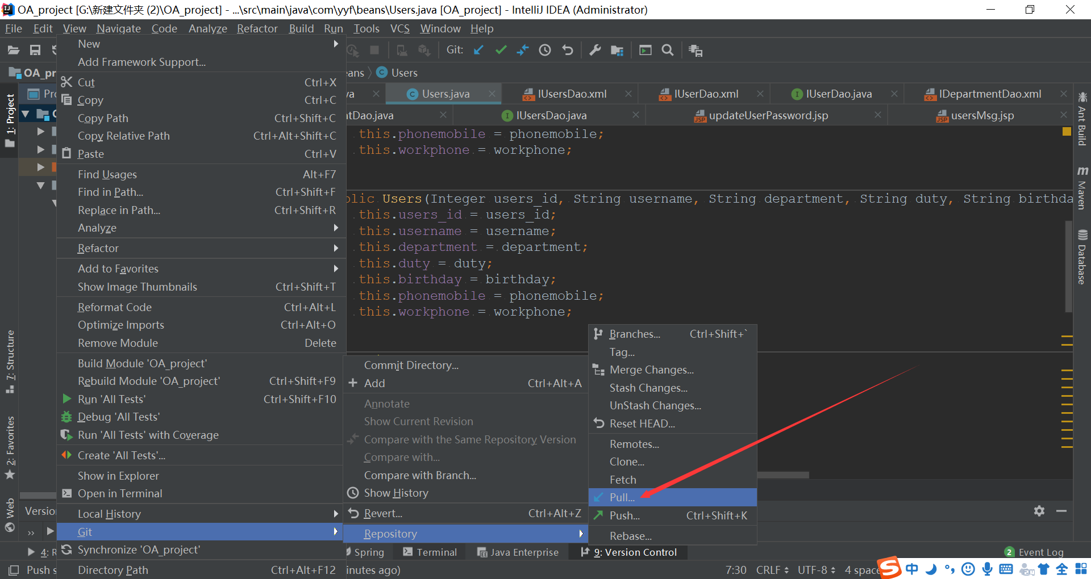This screenshot has width=1091, height=579.
Task: Toggle the punctuation mode in the IME bar
Action: pos(950,569)
